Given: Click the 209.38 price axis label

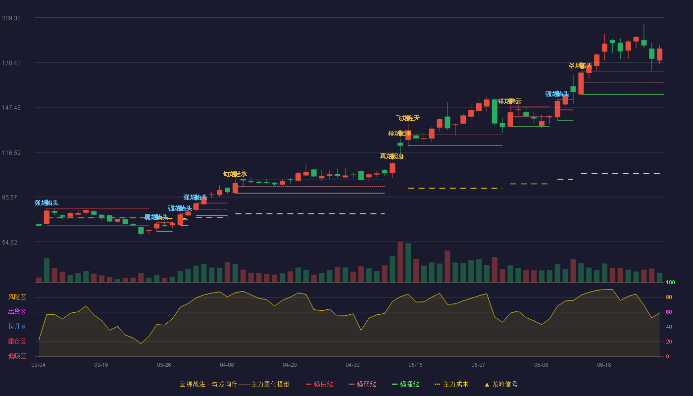Looking at the screenshot, I should pos(11,18).
